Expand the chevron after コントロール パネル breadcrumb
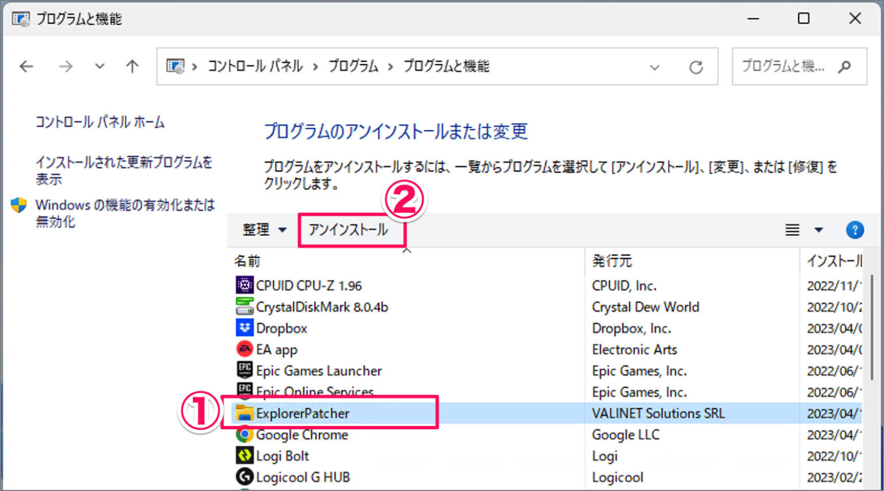Screen dimensions: 884x491 pos(315,67)
